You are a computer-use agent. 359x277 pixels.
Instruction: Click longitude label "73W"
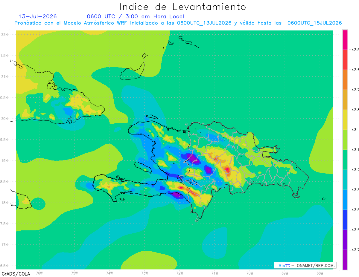coord(144,273)
